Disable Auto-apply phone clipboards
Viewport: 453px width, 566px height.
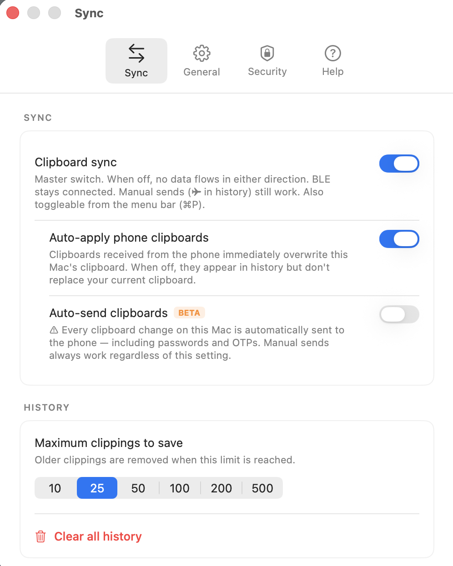399,239
